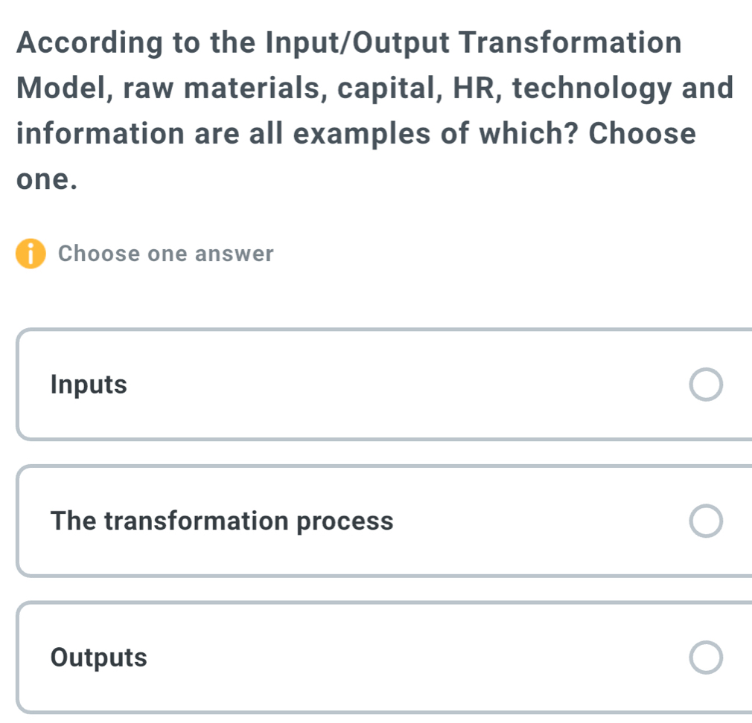Viewport: 752px width, 723px height.
Task: Click the Outputs answer label text
Action: pyautogui.click(x=98, y=658)
